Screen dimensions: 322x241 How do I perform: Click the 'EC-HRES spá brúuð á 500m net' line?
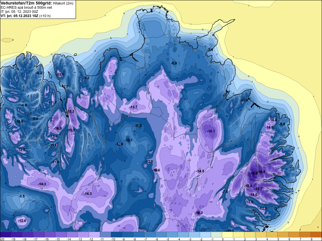coord(26,7)
